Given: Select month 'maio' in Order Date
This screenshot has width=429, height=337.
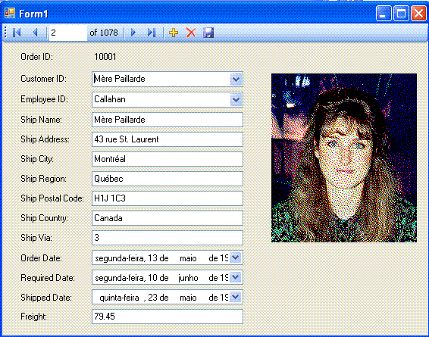Looking at the screenshot, I should click(188, 258).
